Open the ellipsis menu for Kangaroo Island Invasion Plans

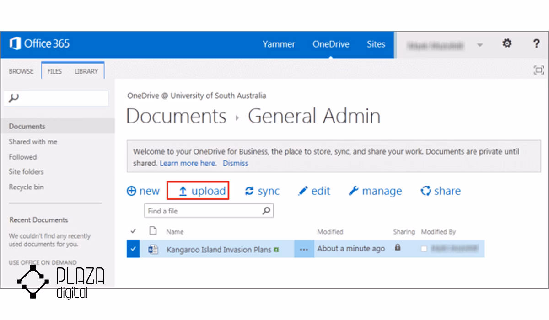[304, 250]
